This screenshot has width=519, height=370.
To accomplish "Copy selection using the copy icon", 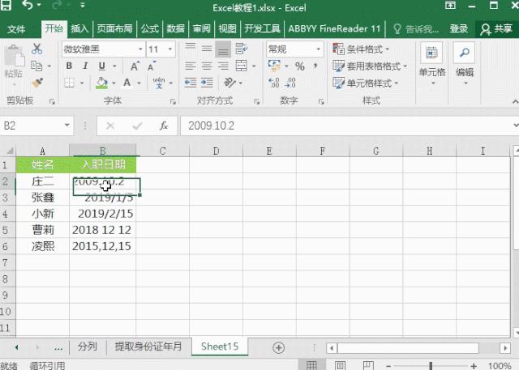I will tap(36, 66).
